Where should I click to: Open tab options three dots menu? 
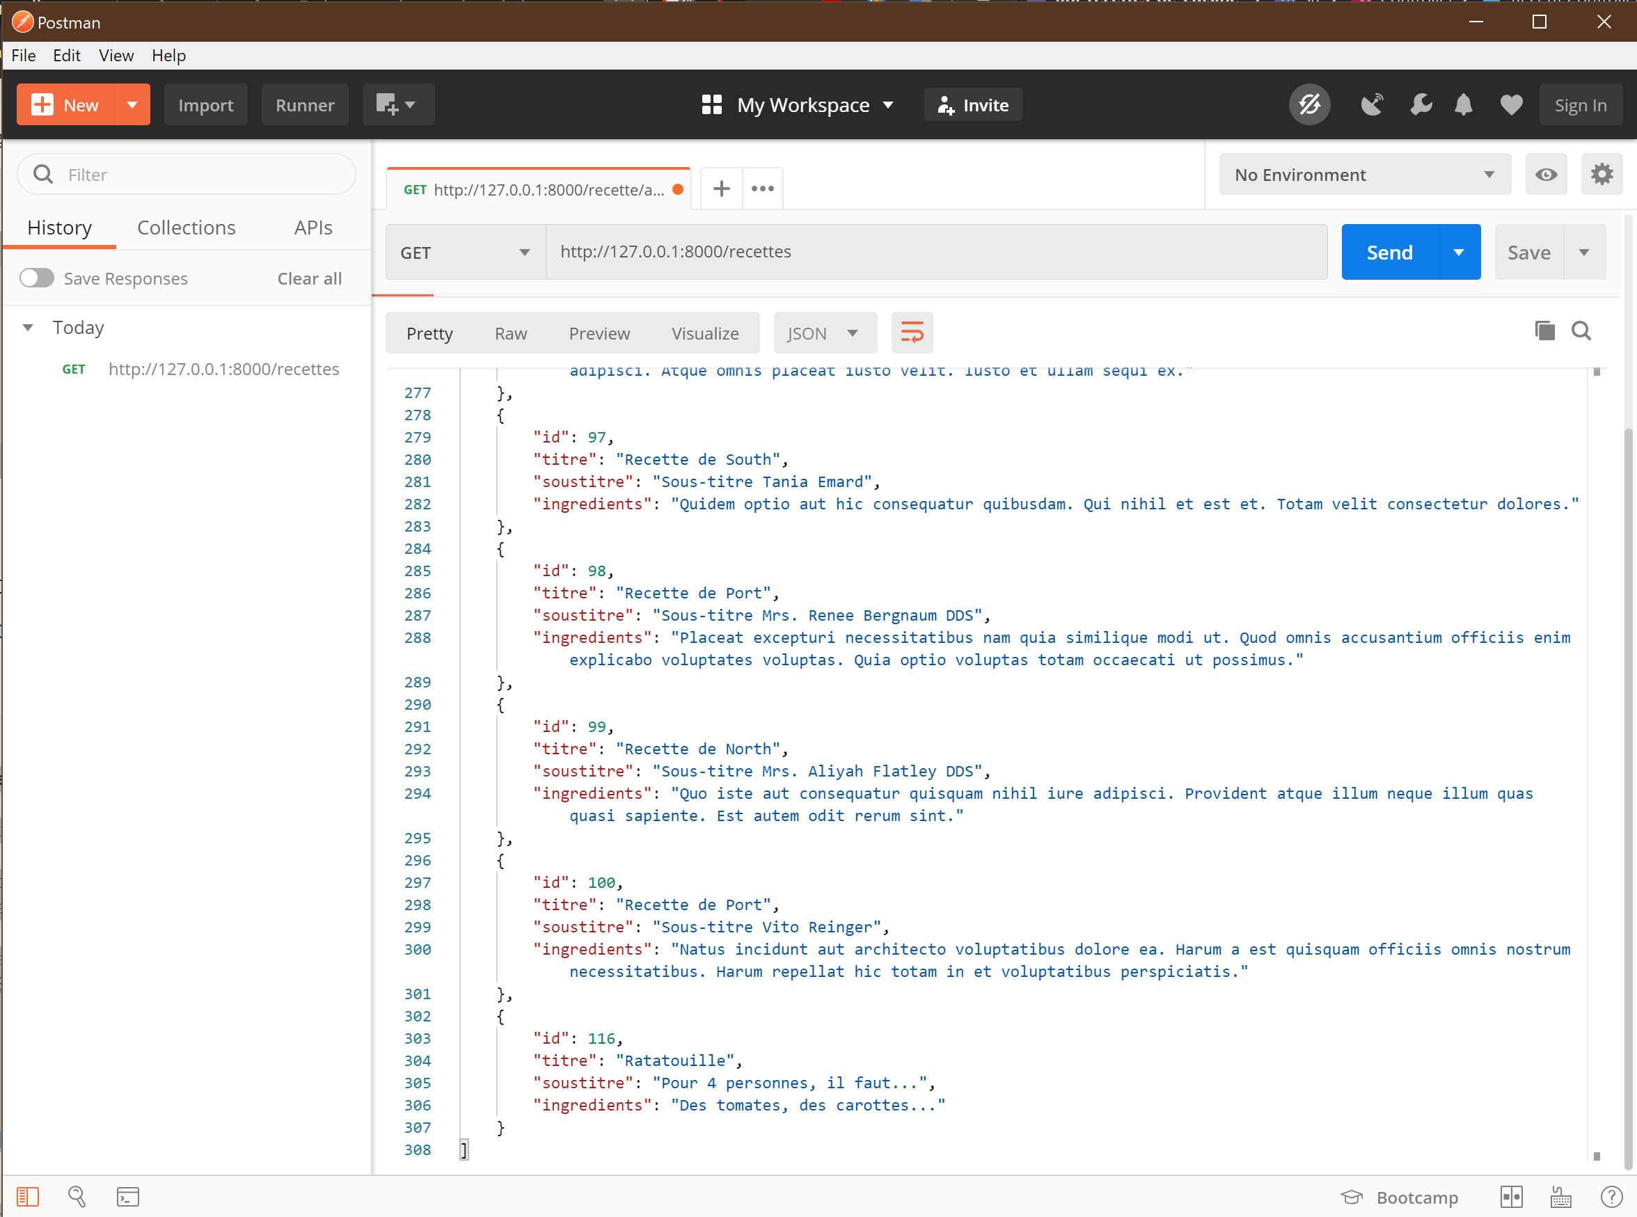point(763,189)
